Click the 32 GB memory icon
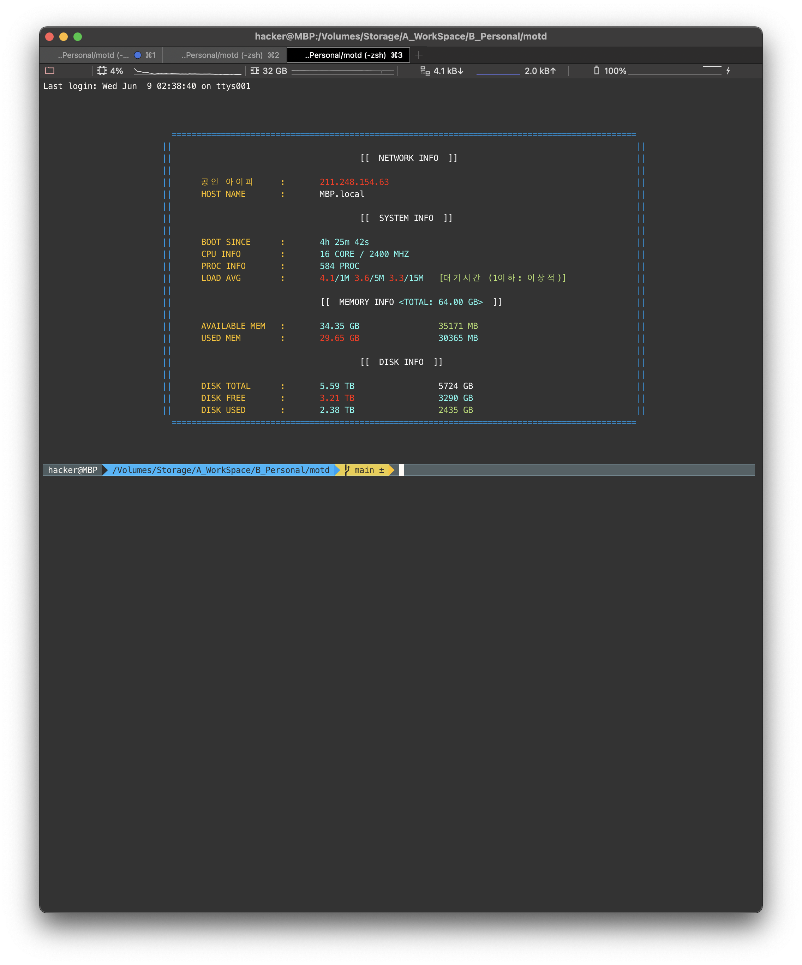802x965 pixels. tap(255, 71)
